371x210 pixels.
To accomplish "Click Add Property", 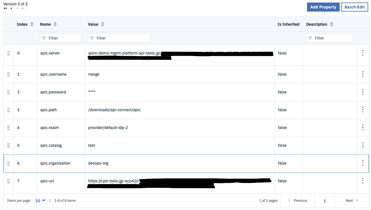I will [323, 7].
